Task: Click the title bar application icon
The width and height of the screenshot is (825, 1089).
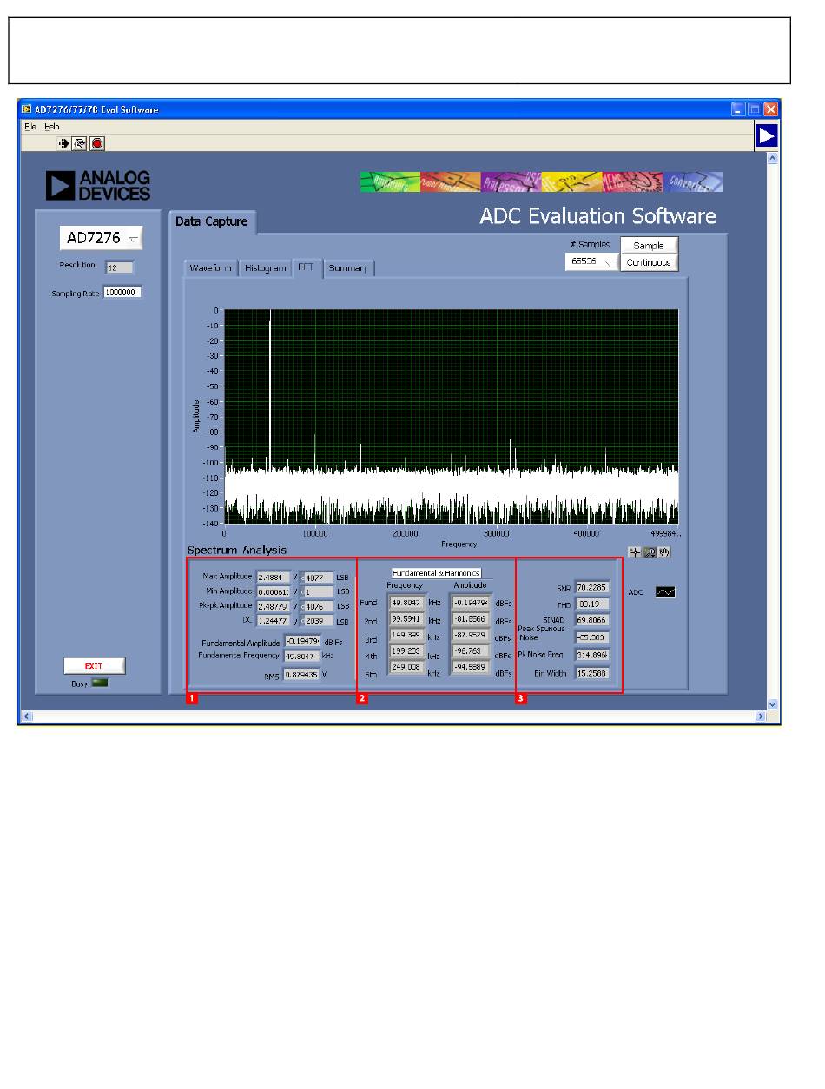Action: [x=27, y=109]
